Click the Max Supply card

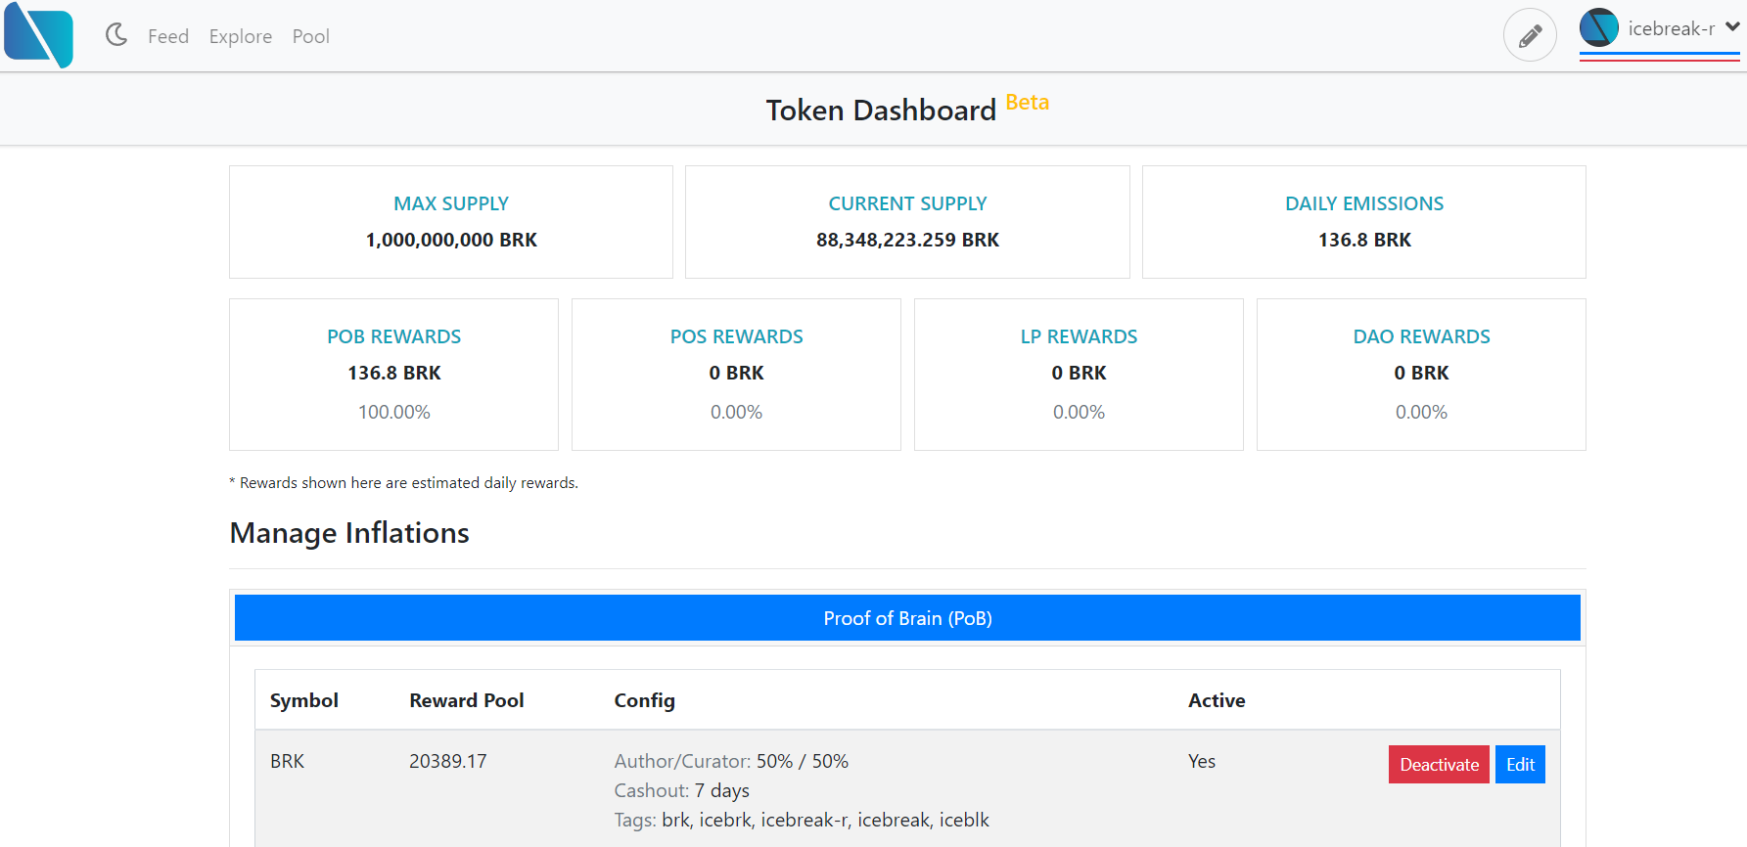coord(451,222)
